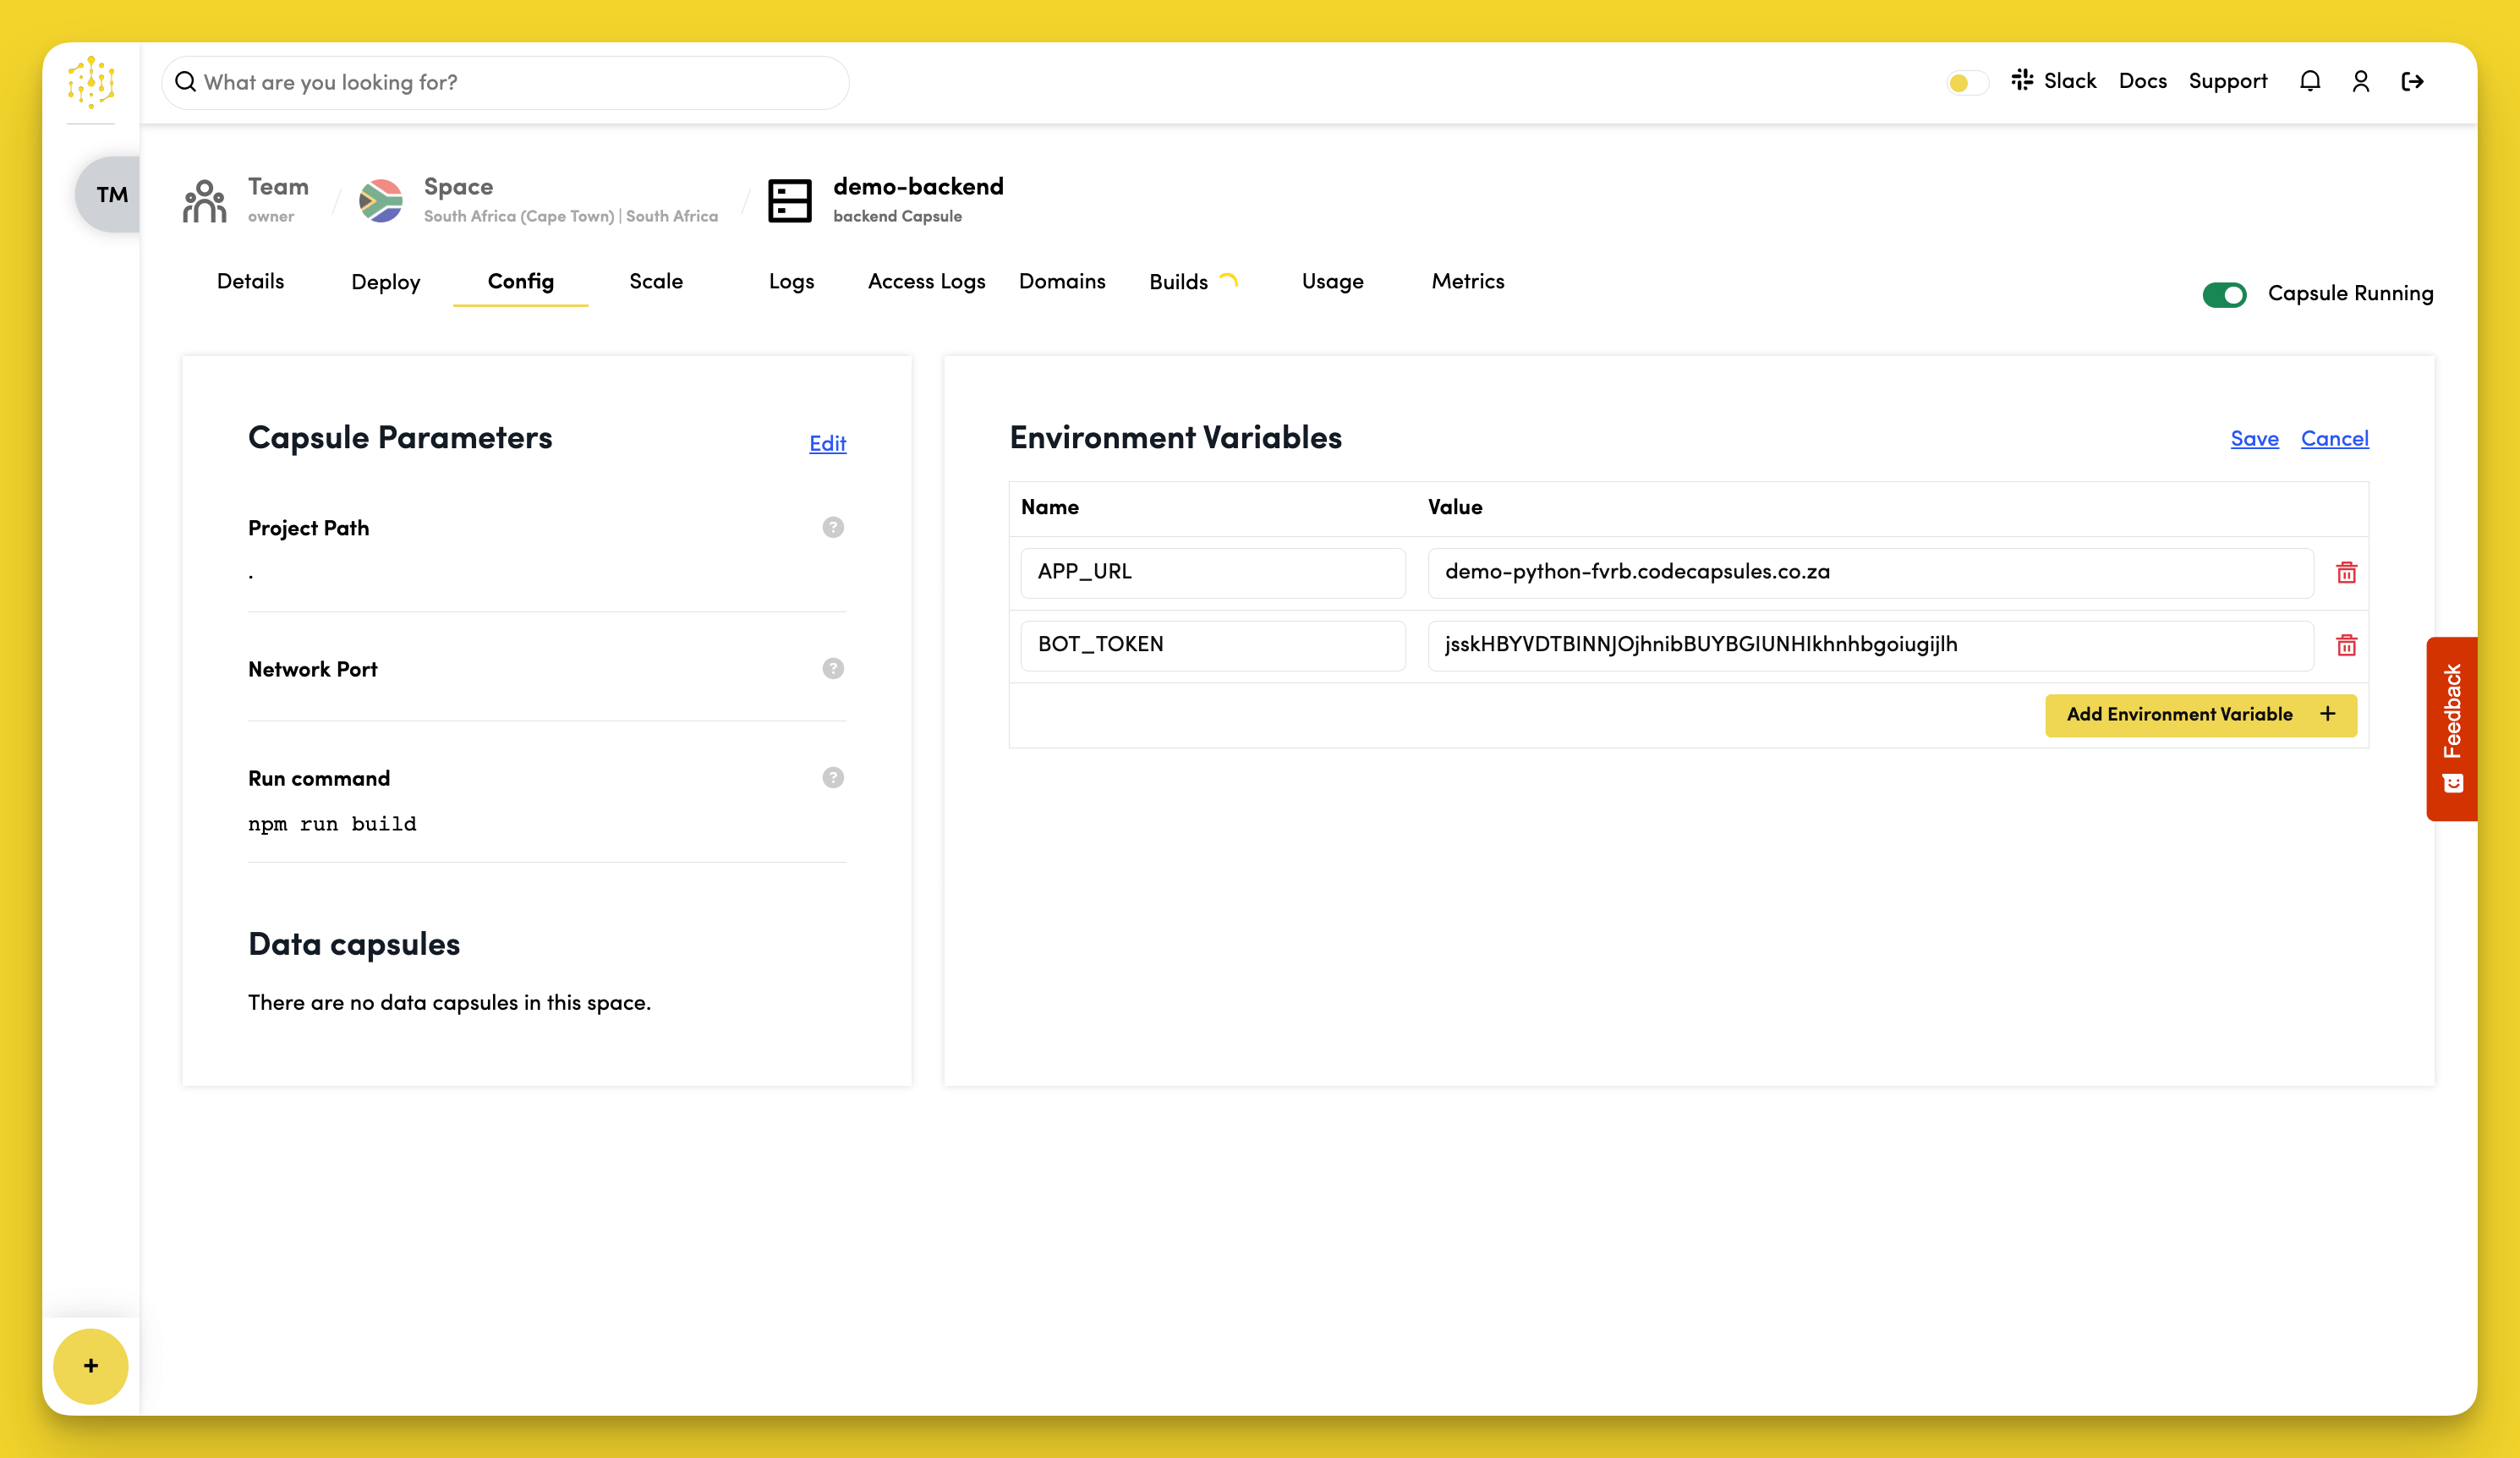This screenshot has height=1458, width=2520.
Task: Click Add Environment Variable
Action: [2199, 714]
